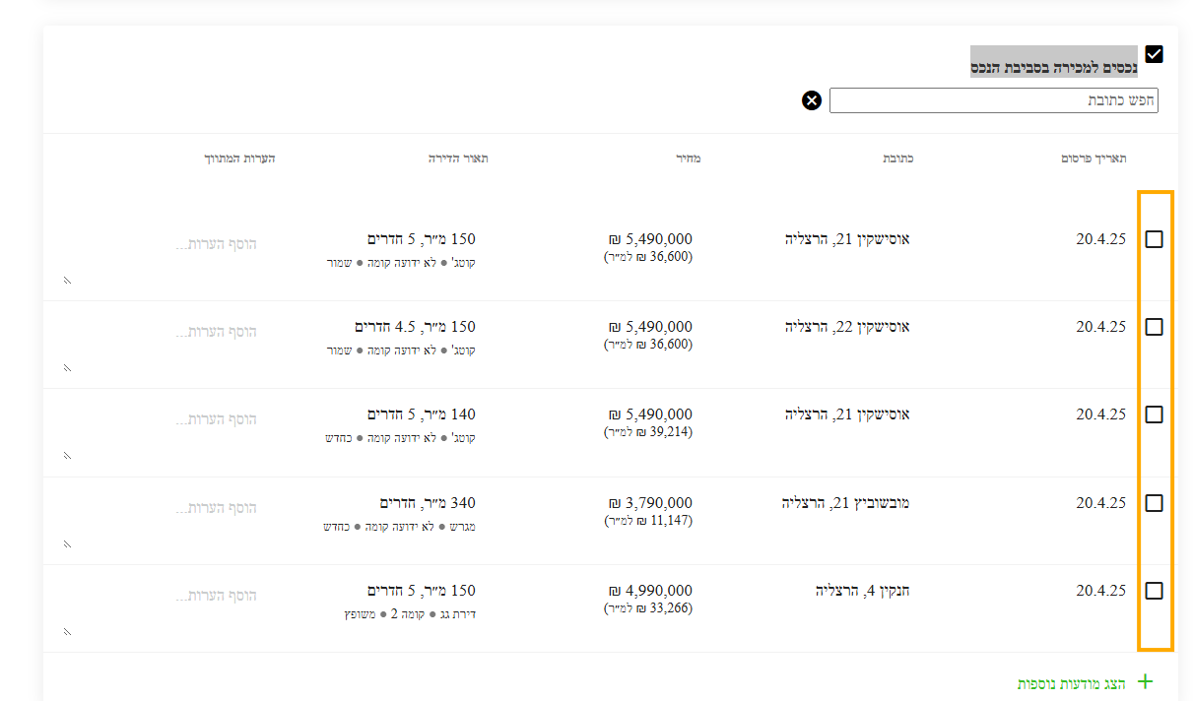This screenshot has width=1193, height=701.
Task: Click the notes resize grip in the 140 מ"ר listing row
Action: (x=67, y=456)
